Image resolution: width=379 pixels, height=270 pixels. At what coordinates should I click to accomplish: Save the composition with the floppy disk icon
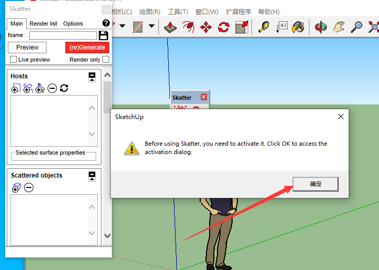tap(104, 36)
